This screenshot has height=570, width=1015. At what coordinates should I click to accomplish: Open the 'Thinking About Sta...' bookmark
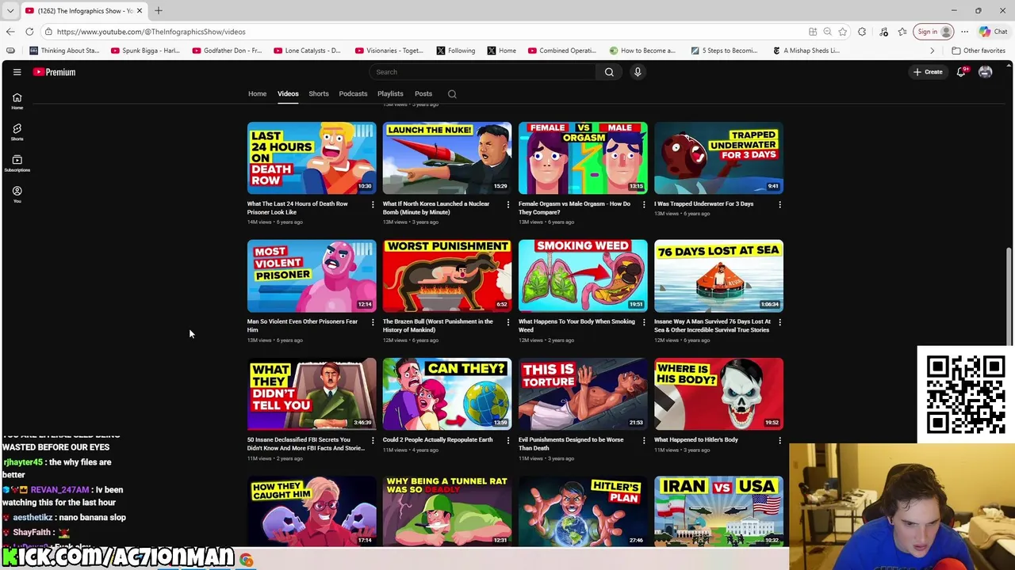coord(64,51)
